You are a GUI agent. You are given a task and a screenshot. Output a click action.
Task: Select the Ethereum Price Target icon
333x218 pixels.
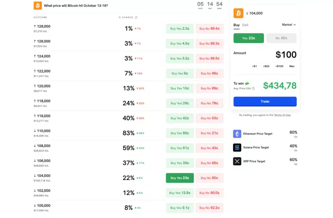pyautogui.click(x=237, y=134)
